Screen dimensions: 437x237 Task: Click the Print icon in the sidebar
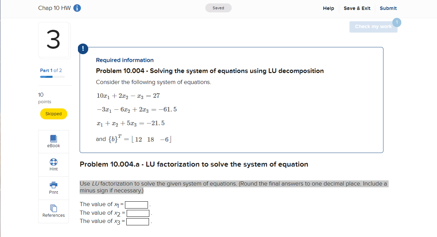(x=53, y=188)
